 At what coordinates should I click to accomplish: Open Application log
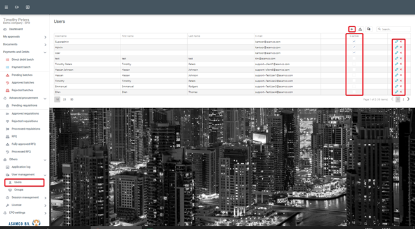(x=21, y=167)
